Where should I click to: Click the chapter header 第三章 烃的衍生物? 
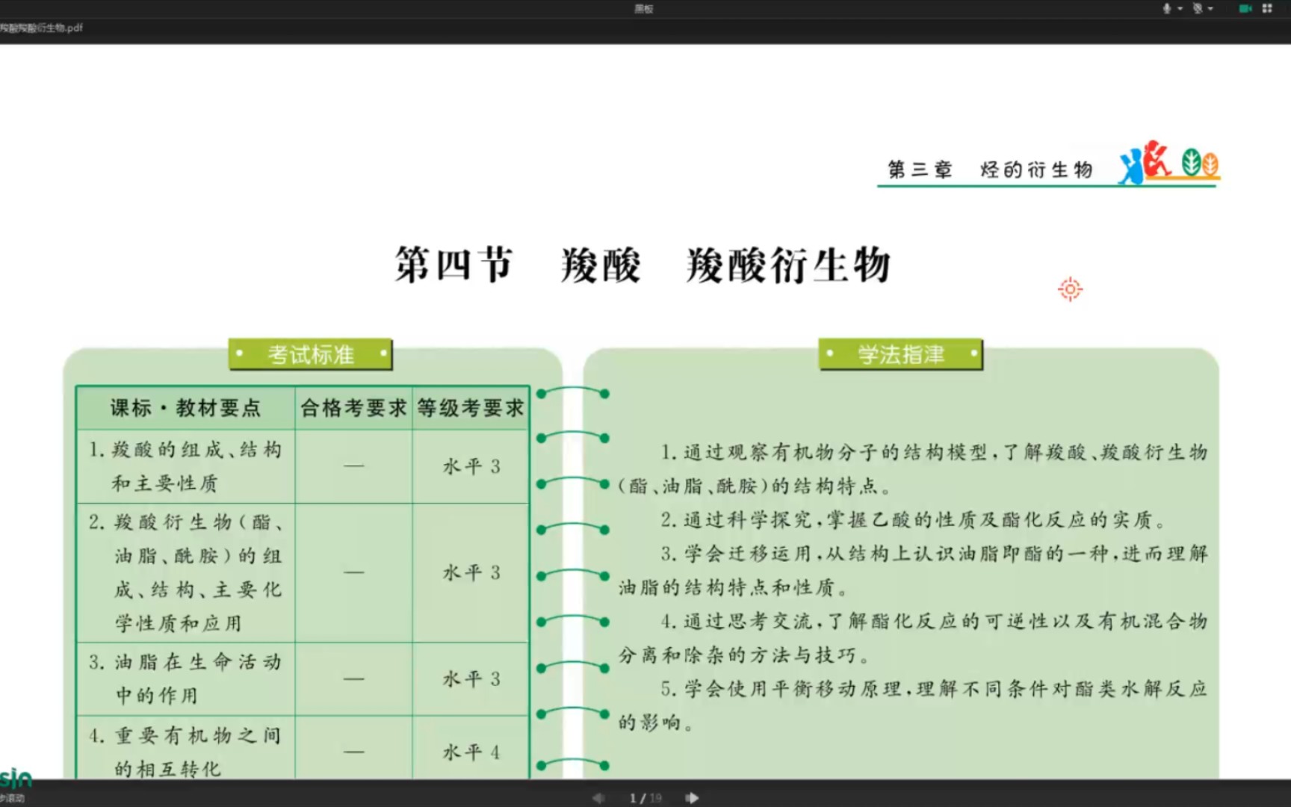[990, 170]
